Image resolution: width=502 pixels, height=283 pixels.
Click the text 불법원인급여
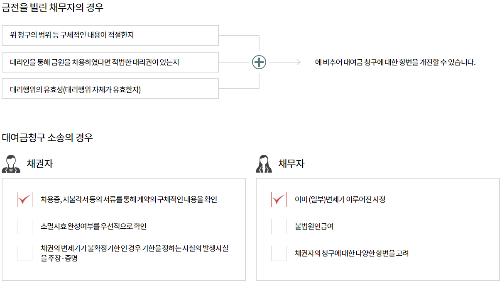coord(314,226)
